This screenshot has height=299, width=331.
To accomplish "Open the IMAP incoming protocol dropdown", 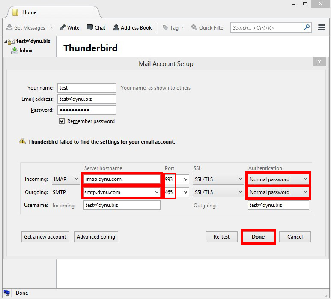I will pyautogui.click(x=66, y=179).
